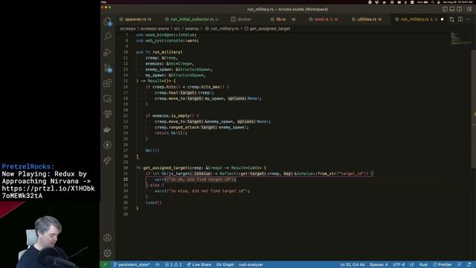Click the editor vertical scrollbar

point(474,109)
